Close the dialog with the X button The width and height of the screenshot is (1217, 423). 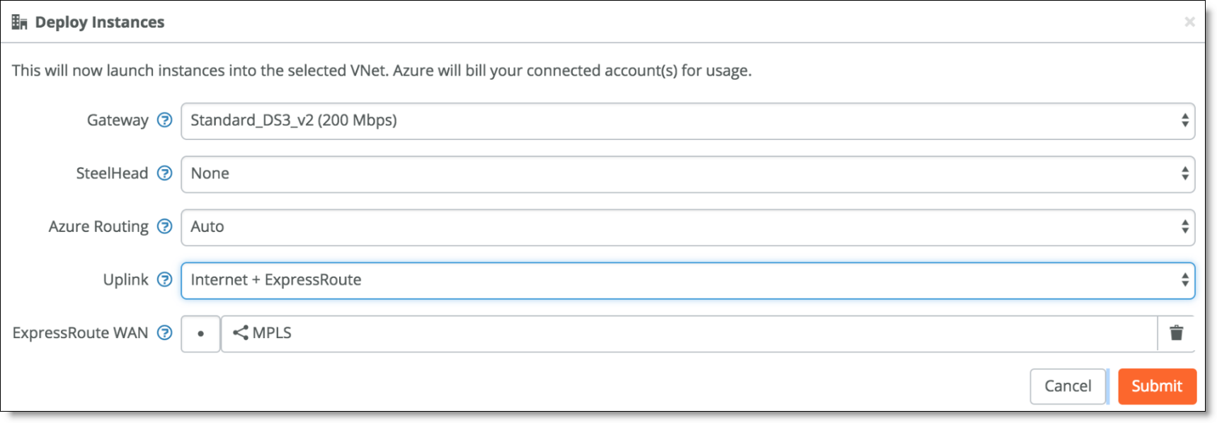[x=1189, y=22]
